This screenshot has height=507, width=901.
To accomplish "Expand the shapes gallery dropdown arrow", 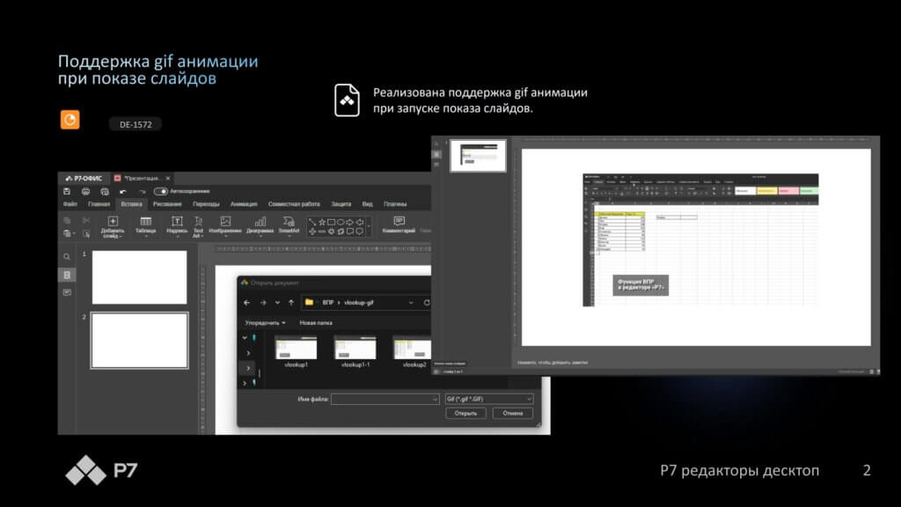I will coord(370,226).
